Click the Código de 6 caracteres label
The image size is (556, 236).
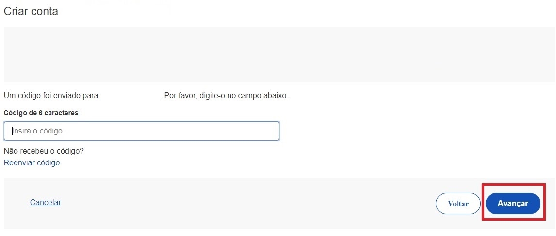(x=41, y=113)
